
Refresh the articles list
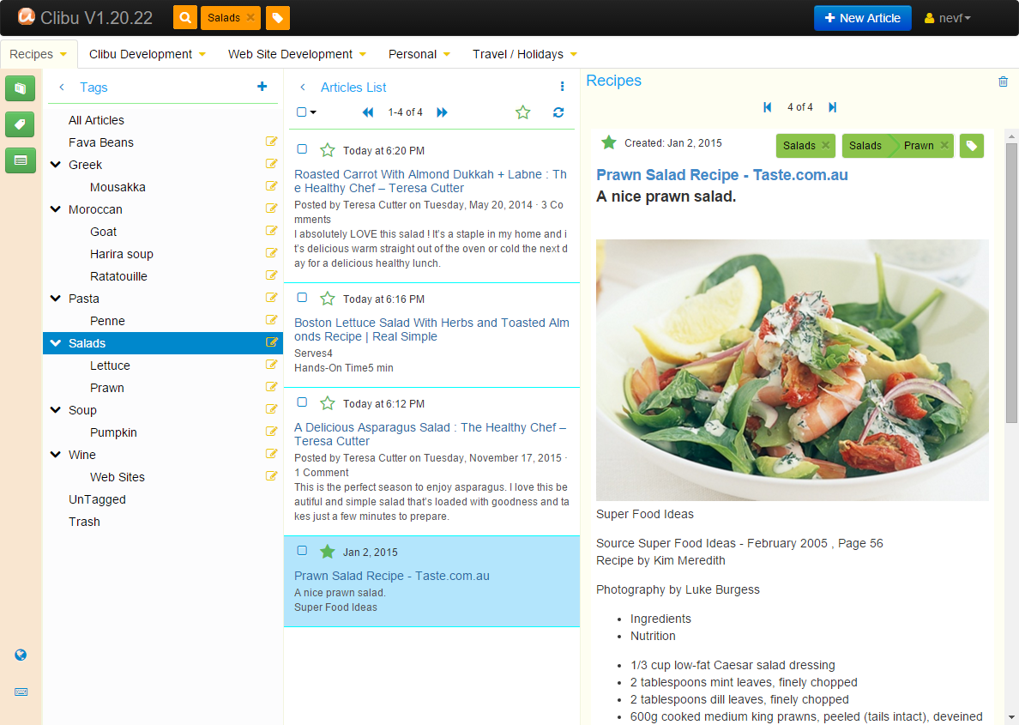click(x=558, y=112)
